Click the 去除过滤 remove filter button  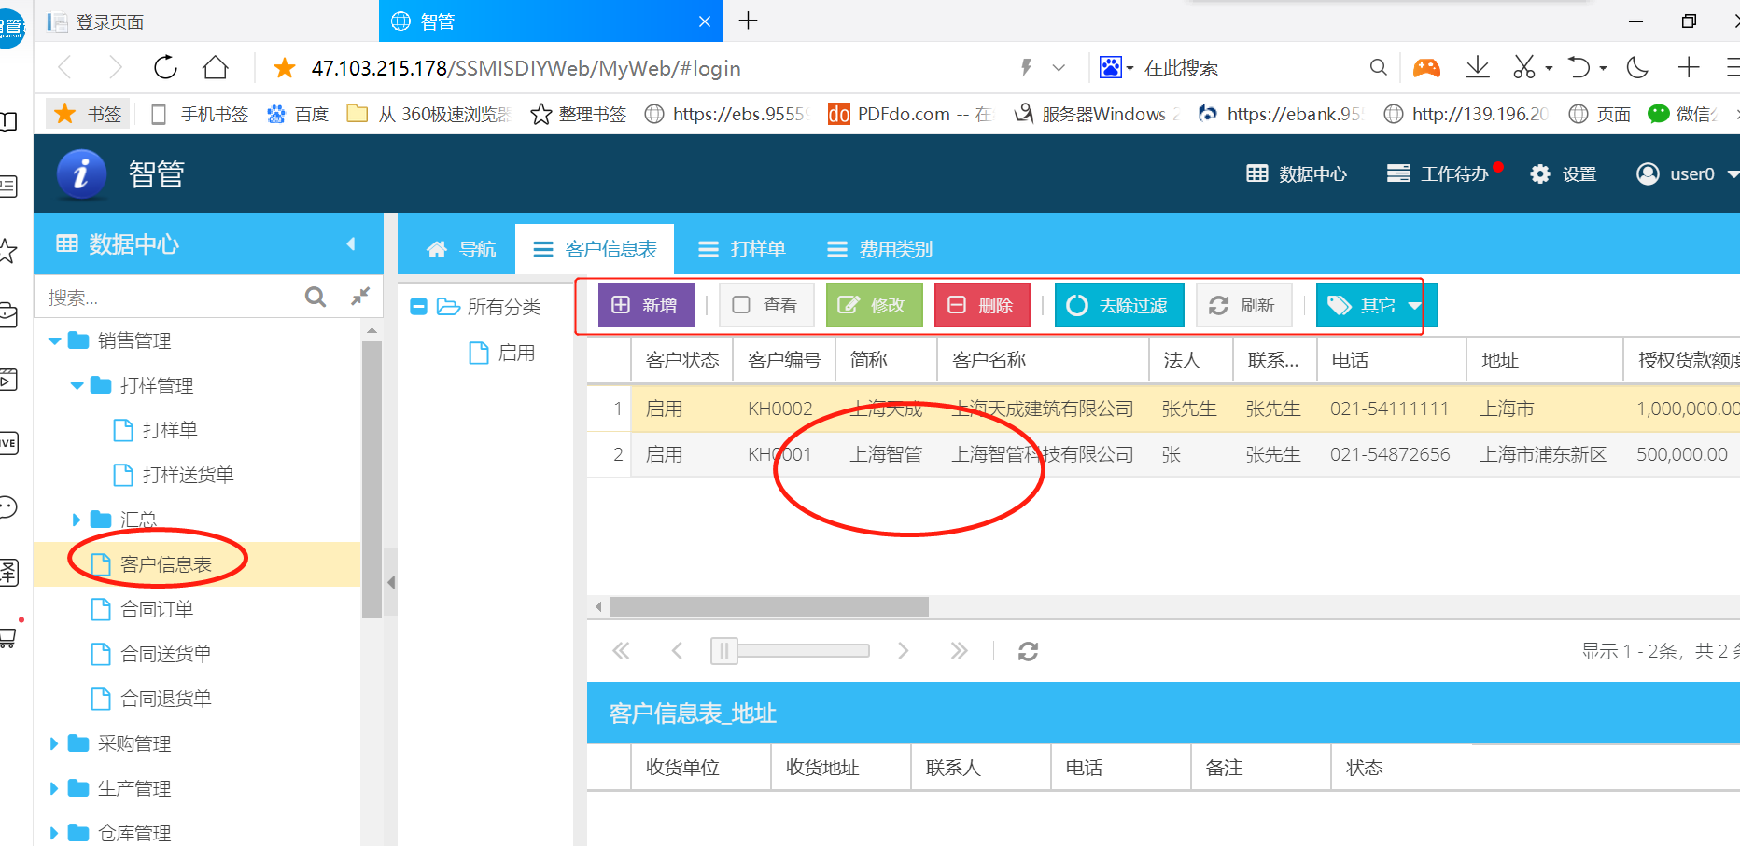tap(1119, 305)
